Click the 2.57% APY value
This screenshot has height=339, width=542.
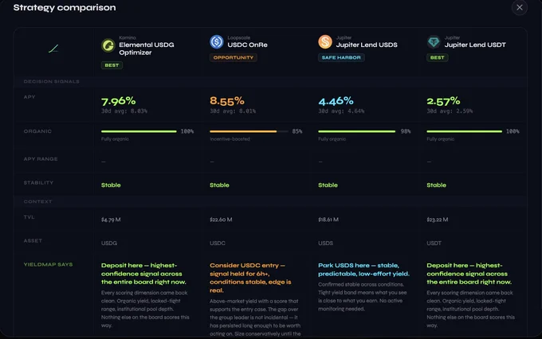(443, 101)
